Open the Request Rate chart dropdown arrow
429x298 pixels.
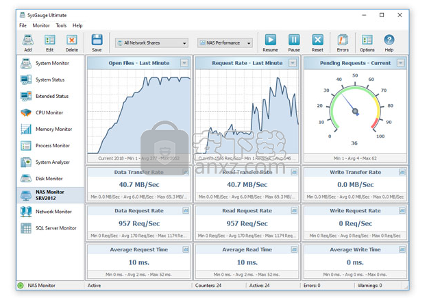[x=293, y=63]
